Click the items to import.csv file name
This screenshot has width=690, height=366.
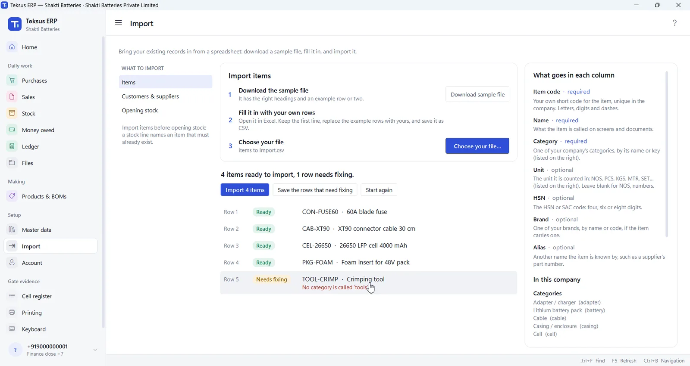point(261,150)
